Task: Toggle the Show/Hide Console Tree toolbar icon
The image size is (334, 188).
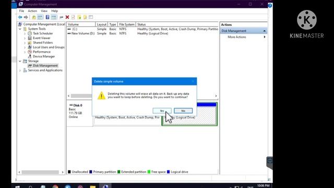Action: click(x=40, y=17)
